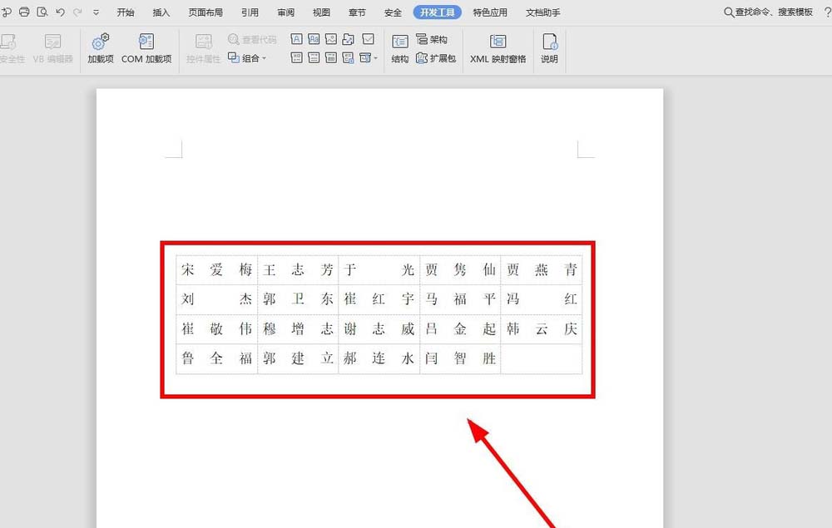This screenshot has height=528, width=832.
Task: Click the table cell 冯红
Action: [542, 299]
